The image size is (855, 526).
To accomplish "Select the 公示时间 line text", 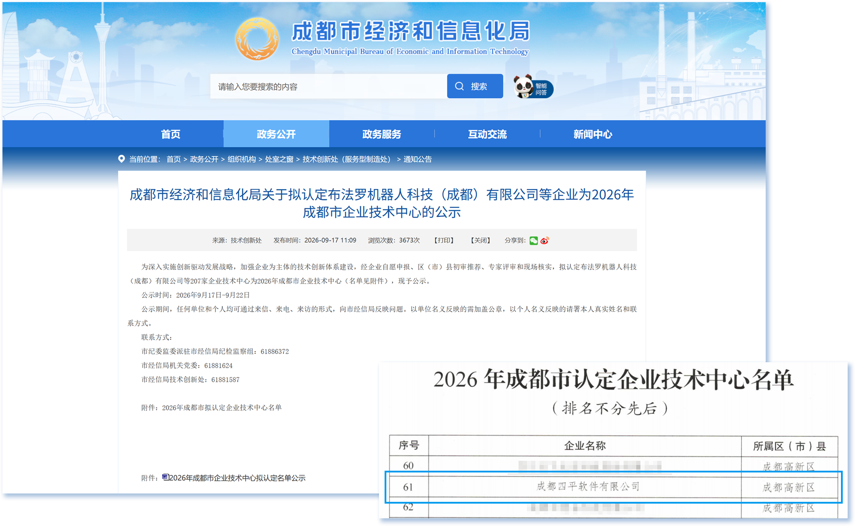I will [x=195, y=295].
